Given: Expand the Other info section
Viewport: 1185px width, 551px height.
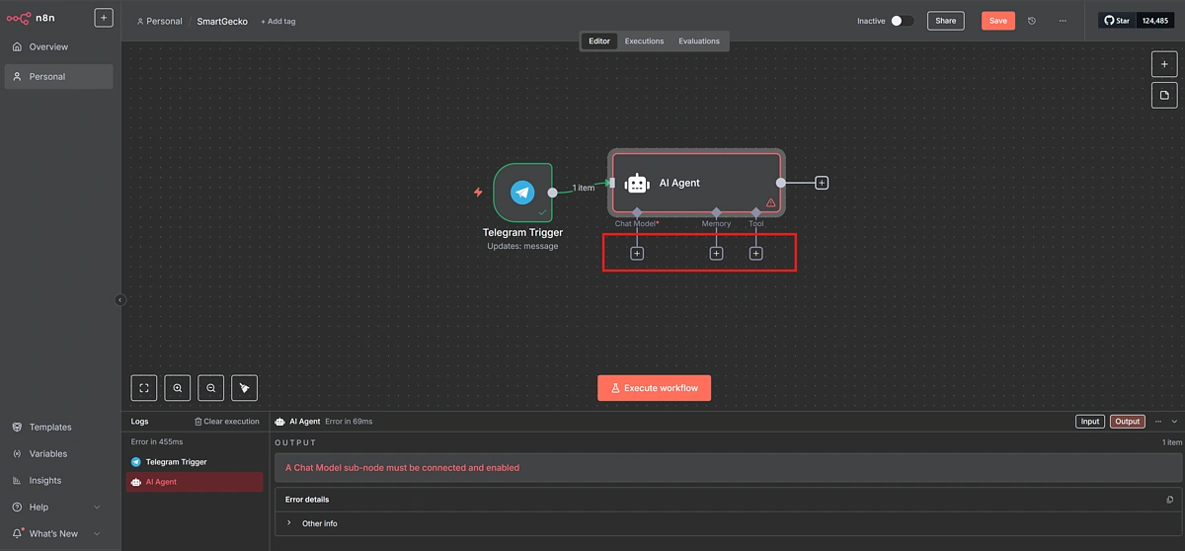Looking at the screenshot, I should [x=289, y=523].
